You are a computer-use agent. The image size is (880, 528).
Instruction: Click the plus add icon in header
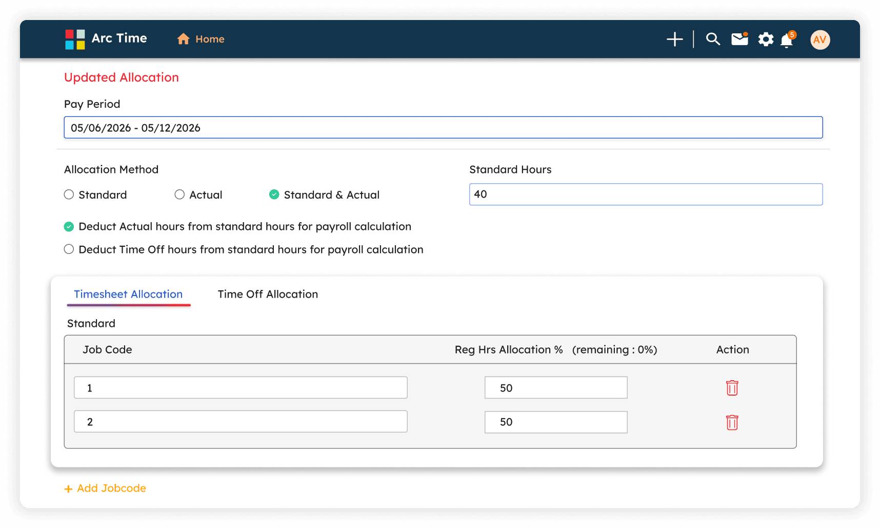[x=674, y=39]
